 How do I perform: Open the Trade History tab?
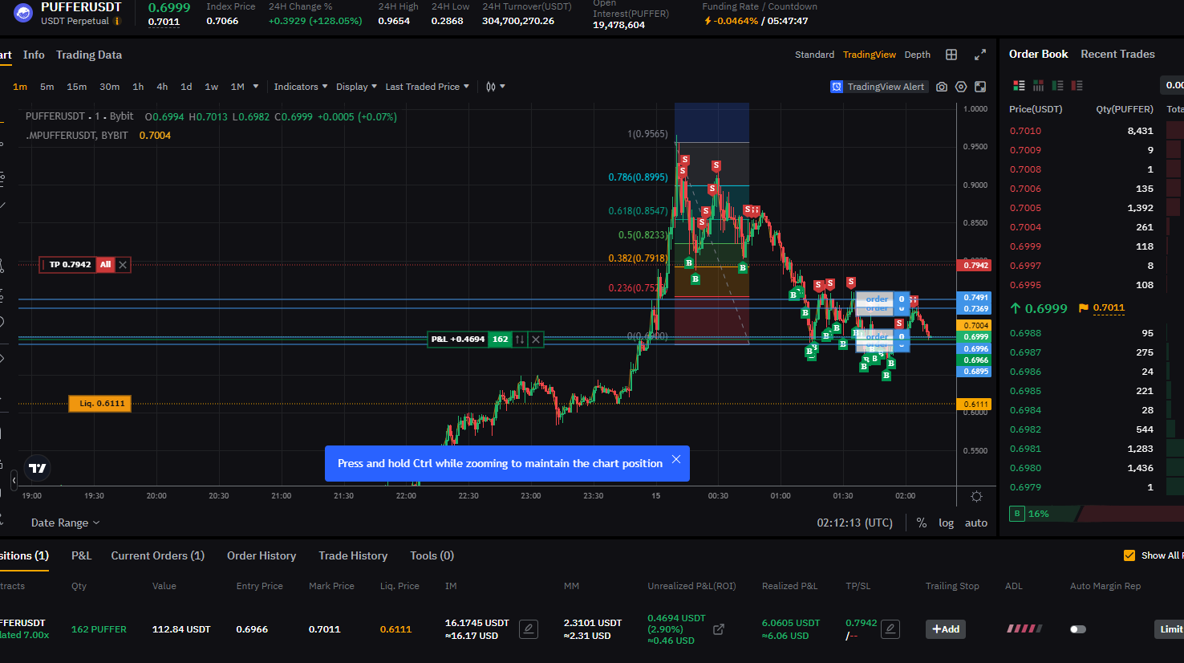353,555
